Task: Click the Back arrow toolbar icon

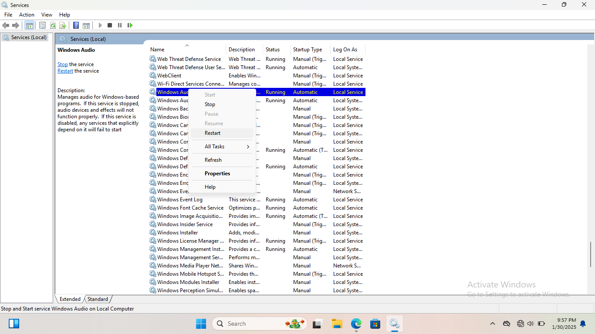Action: pyautogui.click(x=6, y=25)
